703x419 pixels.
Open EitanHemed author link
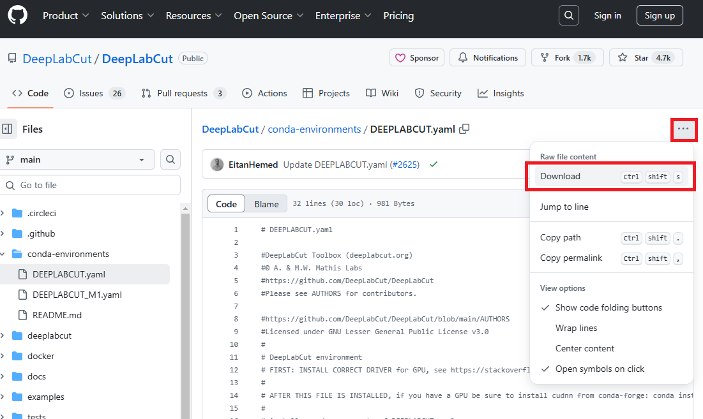(253, 165)
